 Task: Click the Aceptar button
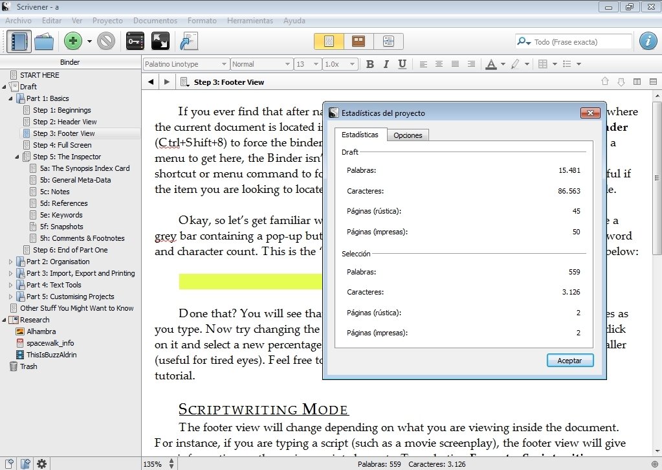point(569,361)
